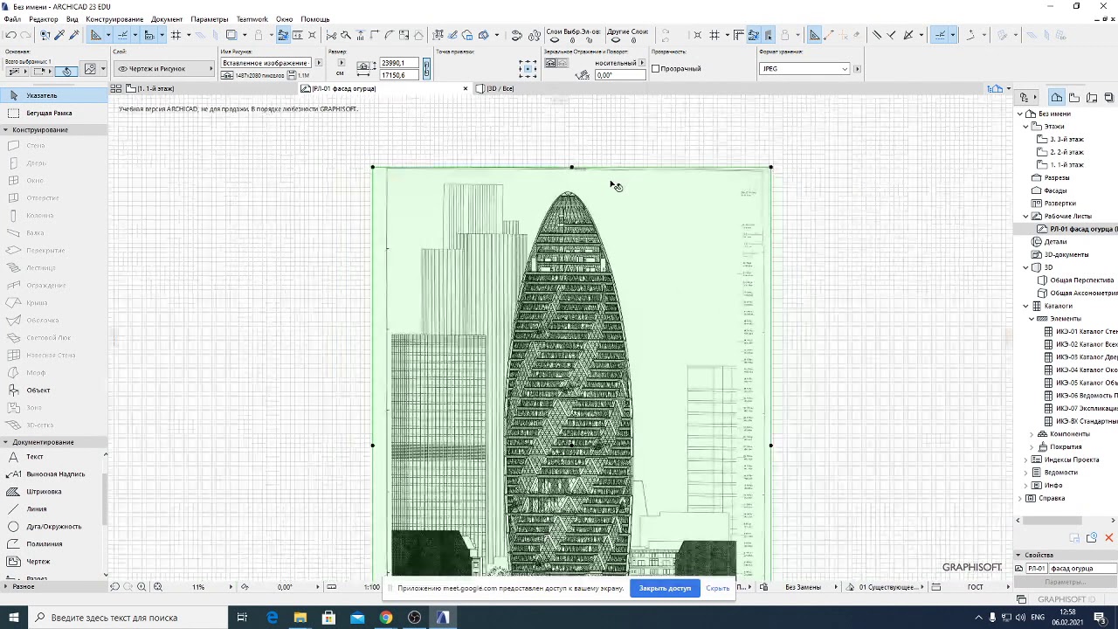Image resolution: width=1118 pixels, height=629 pixels.
Task: Select Общая Перспектива in navigator
Action: pyautogui.click(x=1081, y=280)
